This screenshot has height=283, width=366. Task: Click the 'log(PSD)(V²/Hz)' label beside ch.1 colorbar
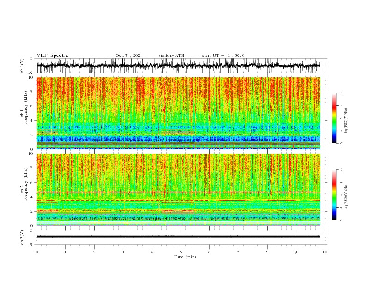pyautogui.click(x=346, y=121)
